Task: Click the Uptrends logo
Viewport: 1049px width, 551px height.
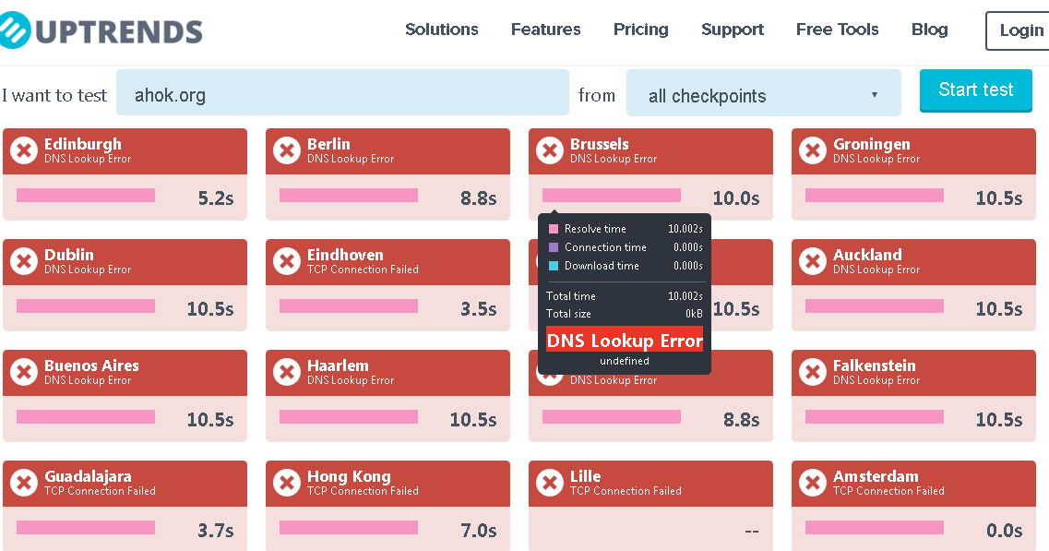Action: pyautogui.click(x=101, y=30)
